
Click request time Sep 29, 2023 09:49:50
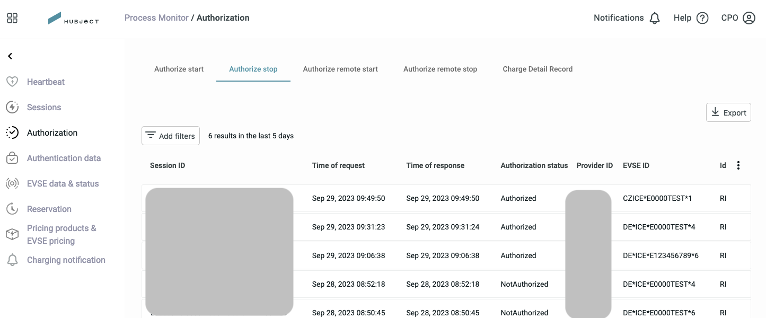pyautogui.click(x=349, y=198)
